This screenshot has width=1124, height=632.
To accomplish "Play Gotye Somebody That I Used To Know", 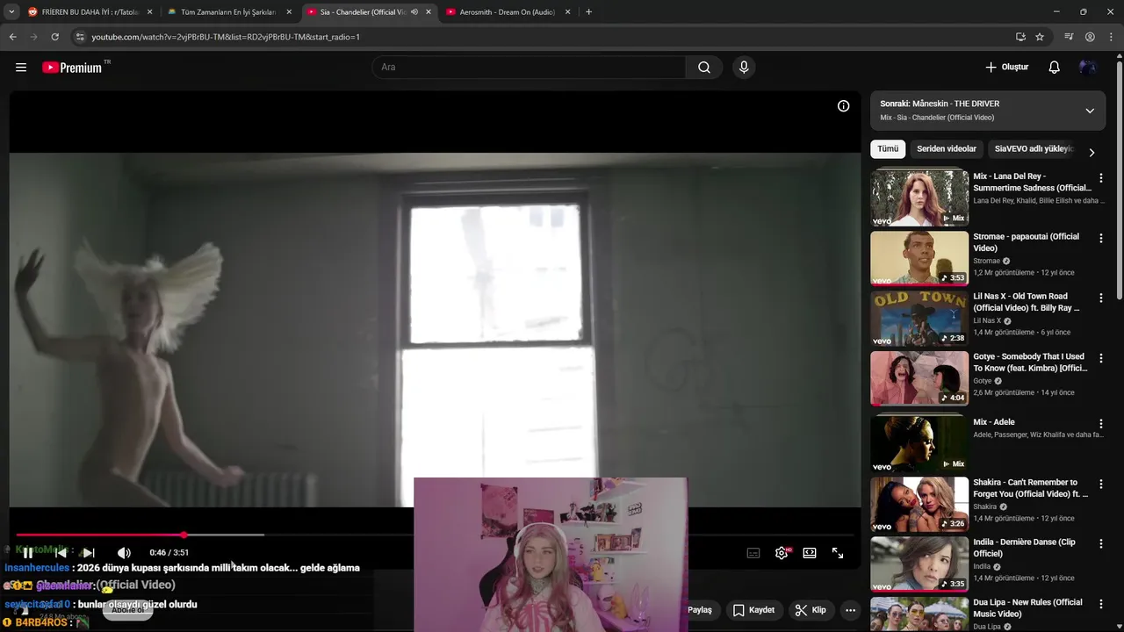I will coord(919,378).
